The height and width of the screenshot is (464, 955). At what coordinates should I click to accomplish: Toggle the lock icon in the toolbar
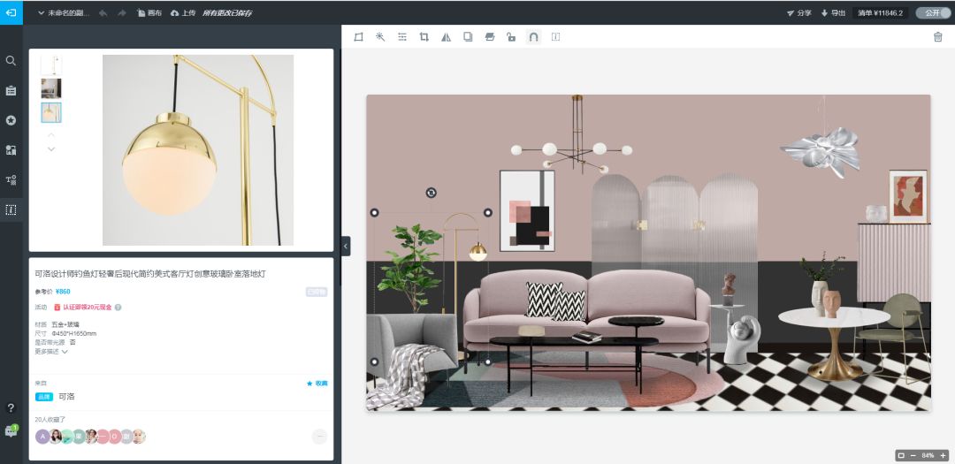(512, 37)
